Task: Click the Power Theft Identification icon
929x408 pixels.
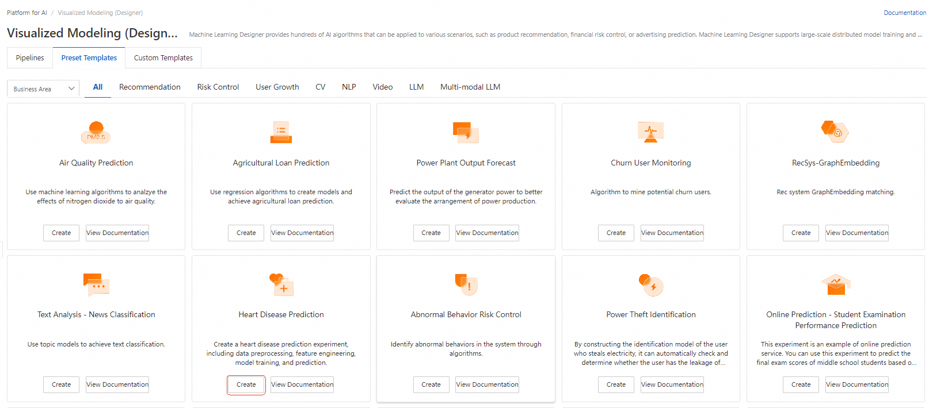Action: tap(651, 284)
